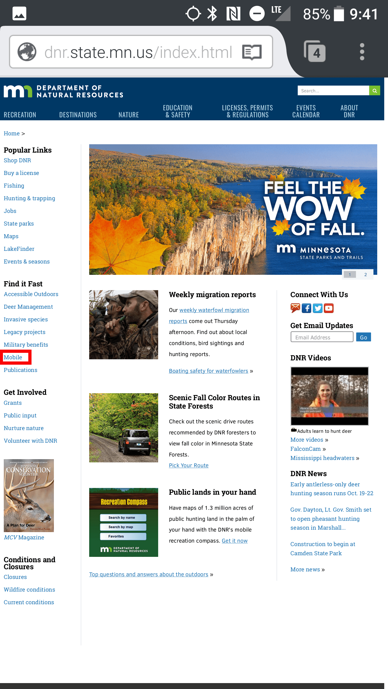Tap the reader mode book icon
The image size is (388, 689).
coord(252,52)
